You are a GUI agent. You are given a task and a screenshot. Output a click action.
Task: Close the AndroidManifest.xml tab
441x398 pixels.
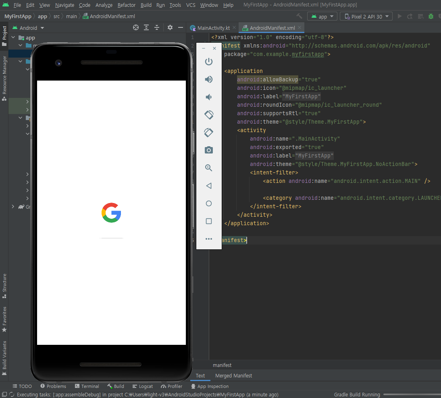pos(300,27)
